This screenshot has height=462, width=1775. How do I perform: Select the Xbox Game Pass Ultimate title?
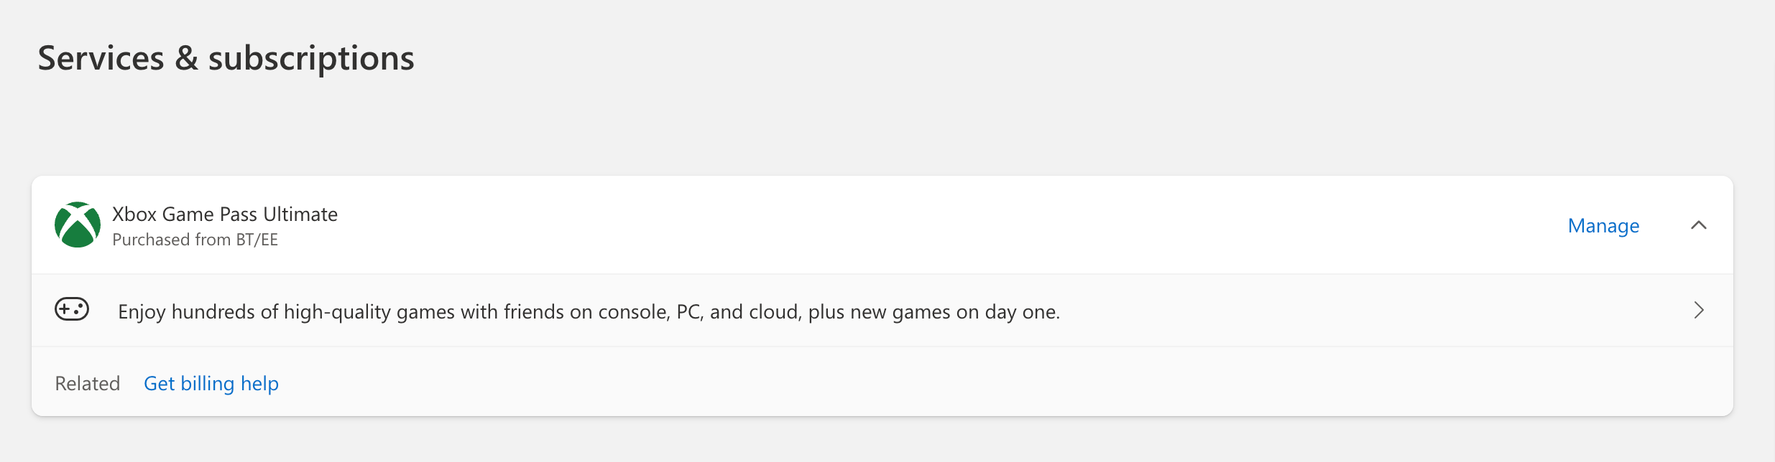[225, 214]
